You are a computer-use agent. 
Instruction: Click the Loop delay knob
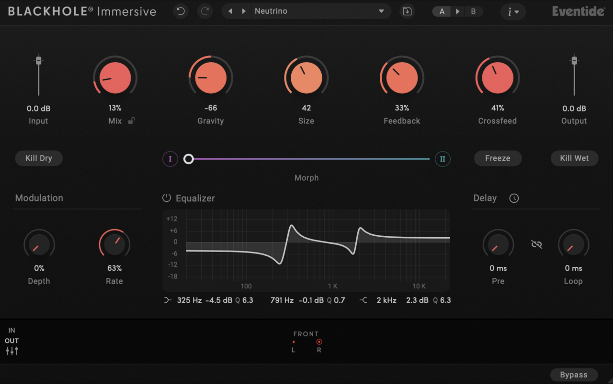[573, 244]
